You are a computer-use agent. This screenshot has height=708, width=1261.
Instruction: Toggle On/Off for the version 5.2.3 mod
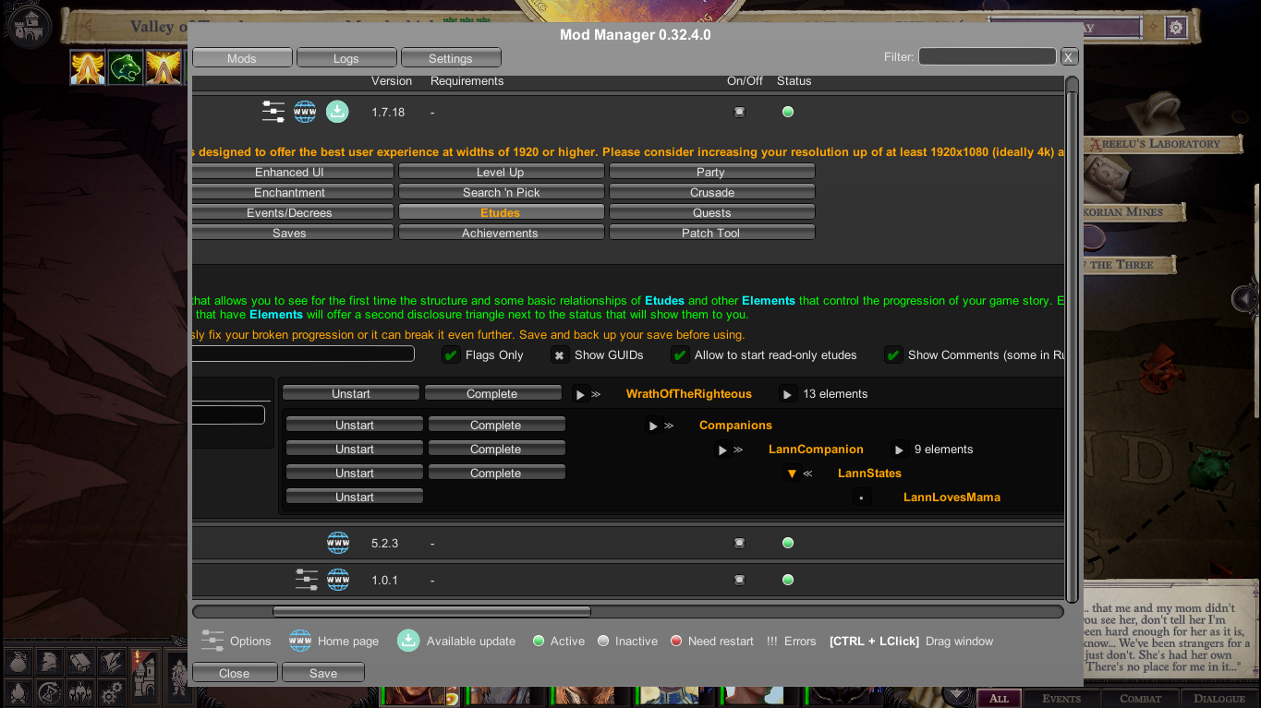[739, 543]
